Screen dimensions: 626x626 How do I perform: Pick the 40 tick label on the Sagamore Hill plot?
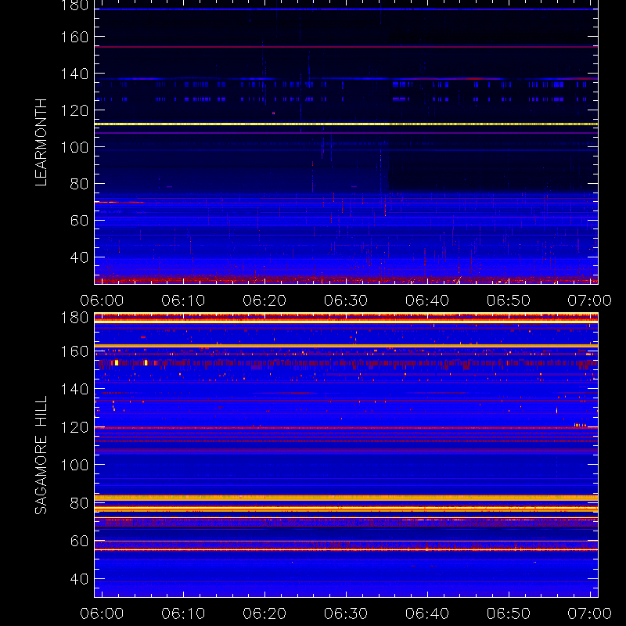click(79, 579)
